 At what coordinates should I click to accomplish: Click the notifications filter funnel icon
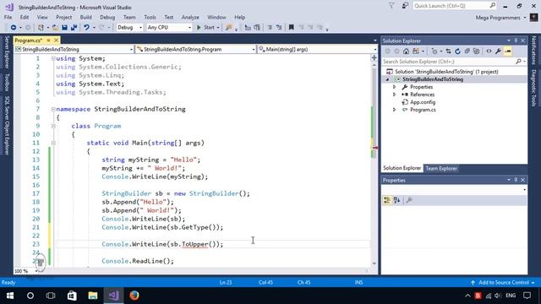[x=391, y=6]
